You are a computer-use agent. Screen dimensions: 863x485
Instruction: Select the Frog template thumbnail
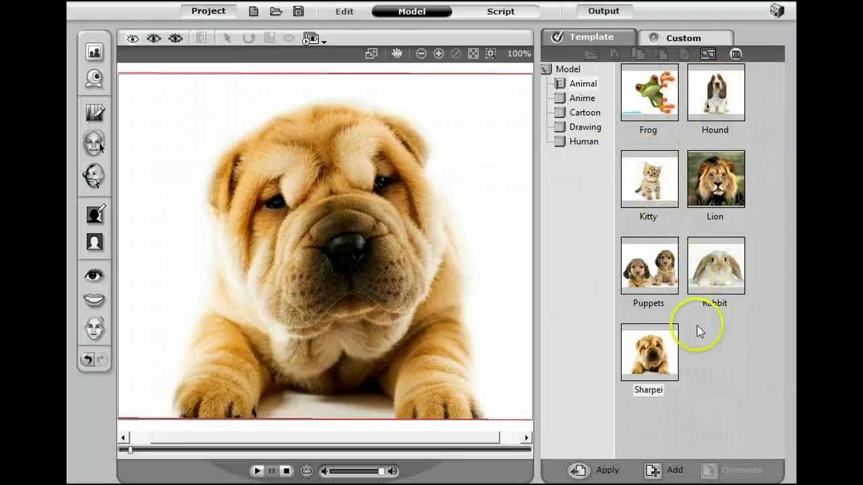(x=649, y=92)
